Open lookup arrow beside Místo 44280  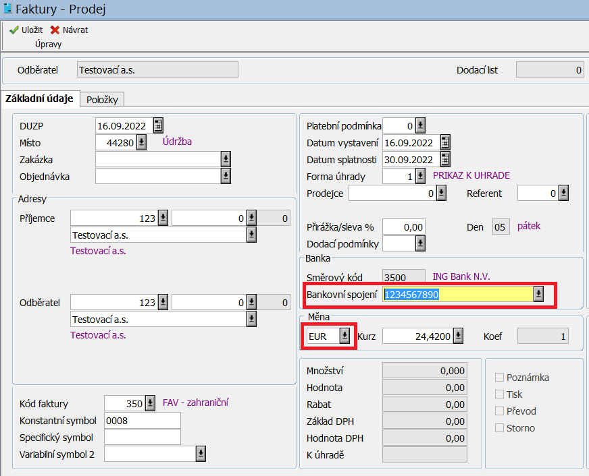(x=141, y=142)
